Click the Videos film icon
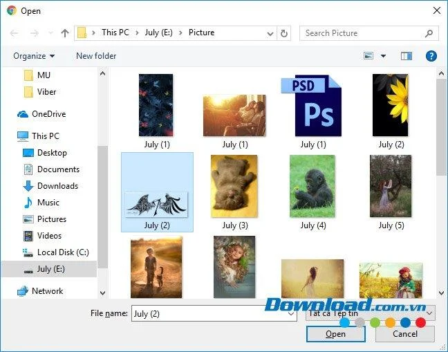This screenshot has width=448, height=352. (x=28, y=236)
